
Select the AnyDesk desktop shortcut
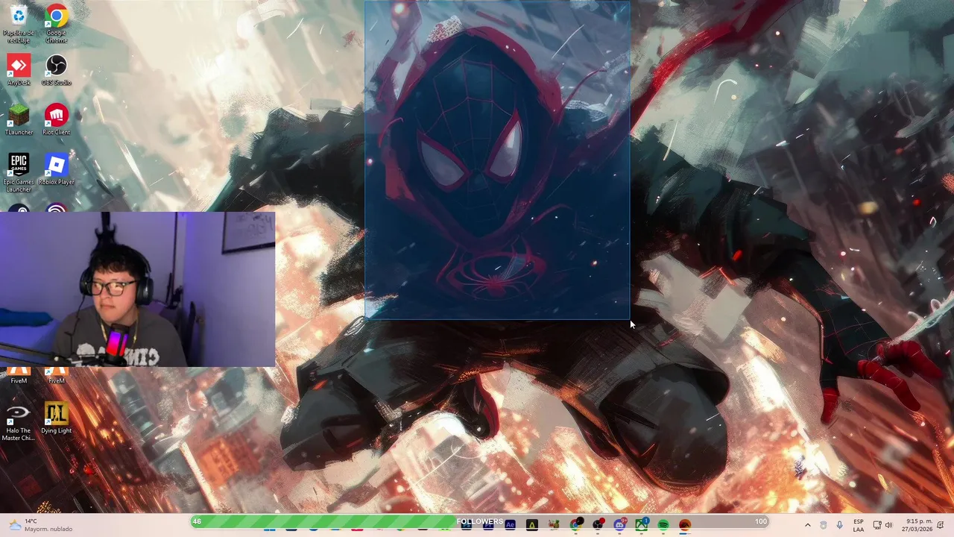18,70
